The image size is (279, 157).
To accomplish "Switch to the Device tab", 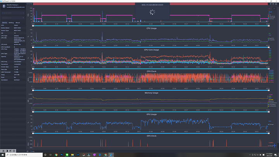I will 4,22.
